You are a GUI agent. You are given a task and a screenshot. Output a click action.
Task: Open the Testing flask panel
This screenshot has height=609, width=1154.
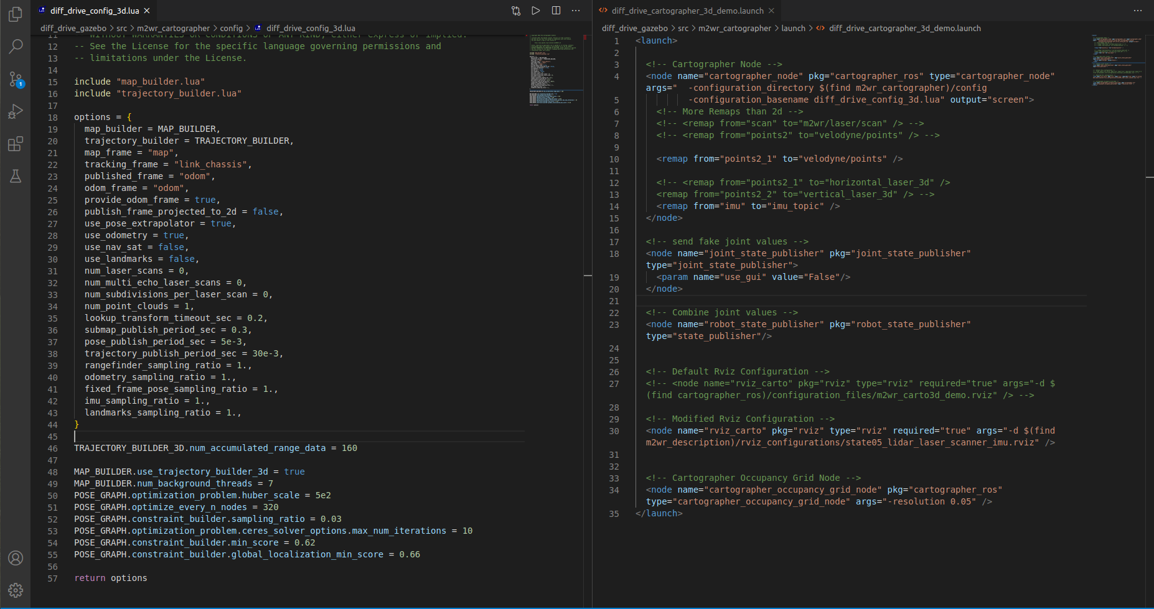pos(16,177)
